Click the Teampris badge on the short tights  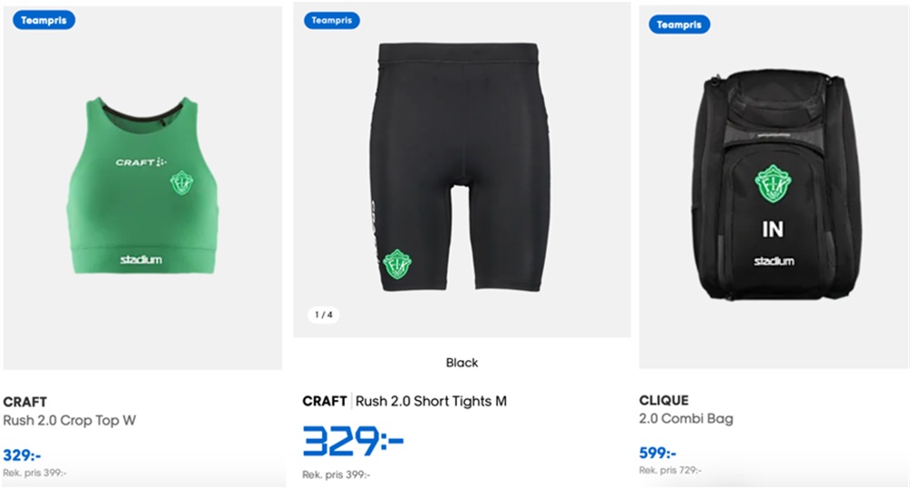pos(331,20)
